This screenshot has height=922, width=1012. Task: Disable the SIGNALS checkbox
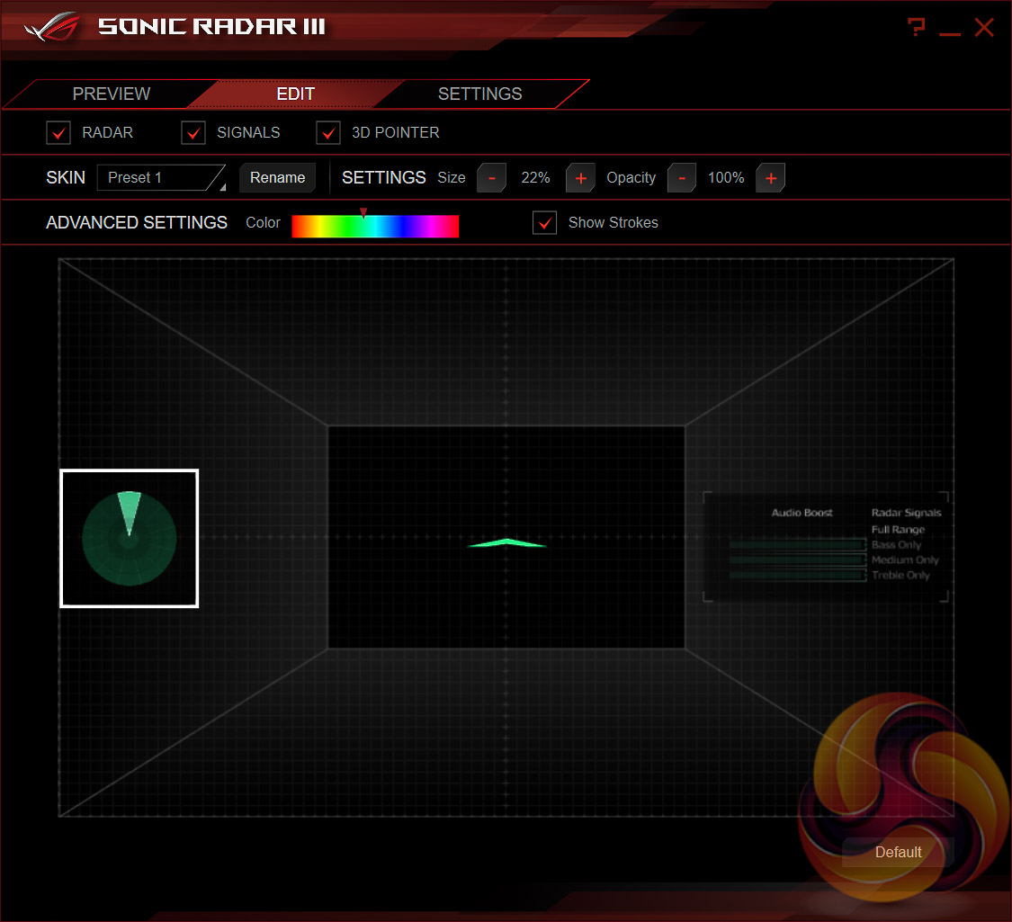(x=193, y=133)
